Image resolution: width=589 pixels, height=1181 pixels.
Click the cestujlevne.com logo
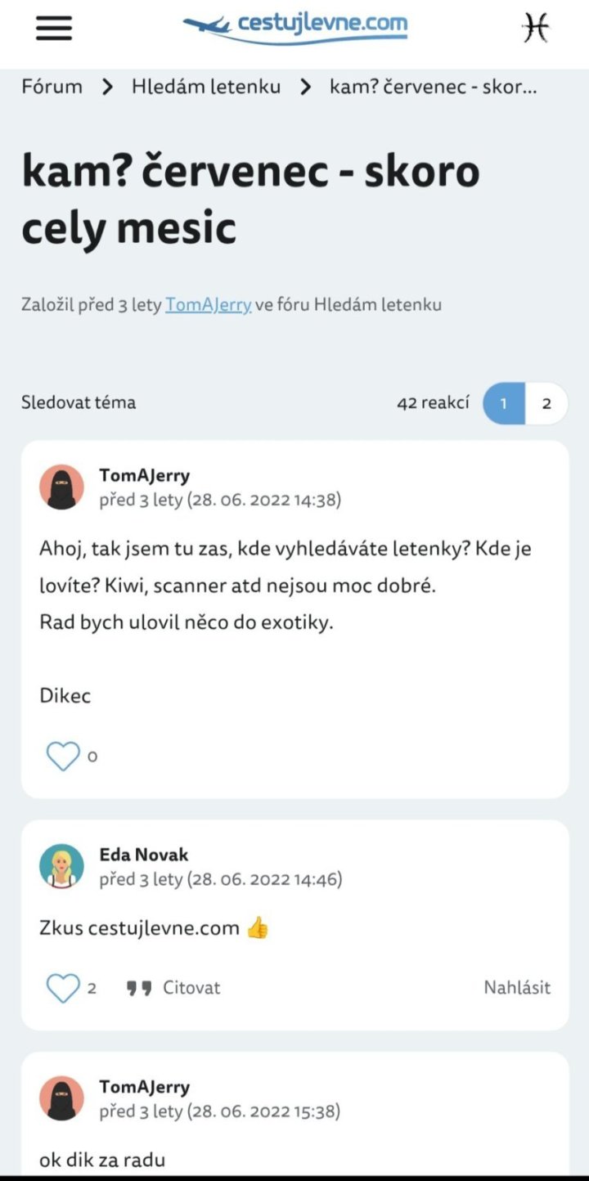(x=295, y=26)
